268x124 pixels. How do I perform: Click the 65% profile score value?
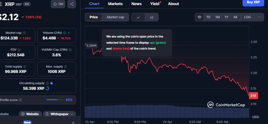69,100
